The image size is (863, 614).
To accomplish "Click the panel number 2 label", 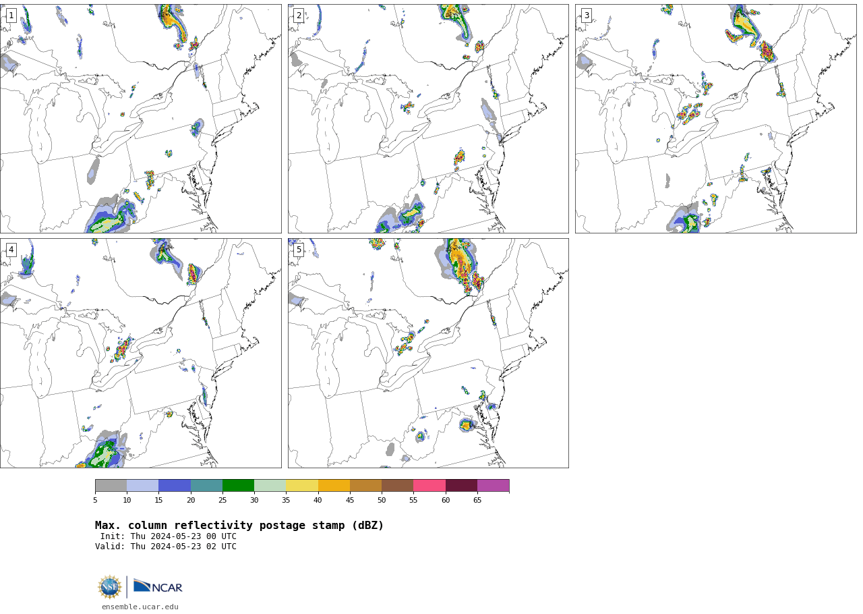I will tap(299, 16).
